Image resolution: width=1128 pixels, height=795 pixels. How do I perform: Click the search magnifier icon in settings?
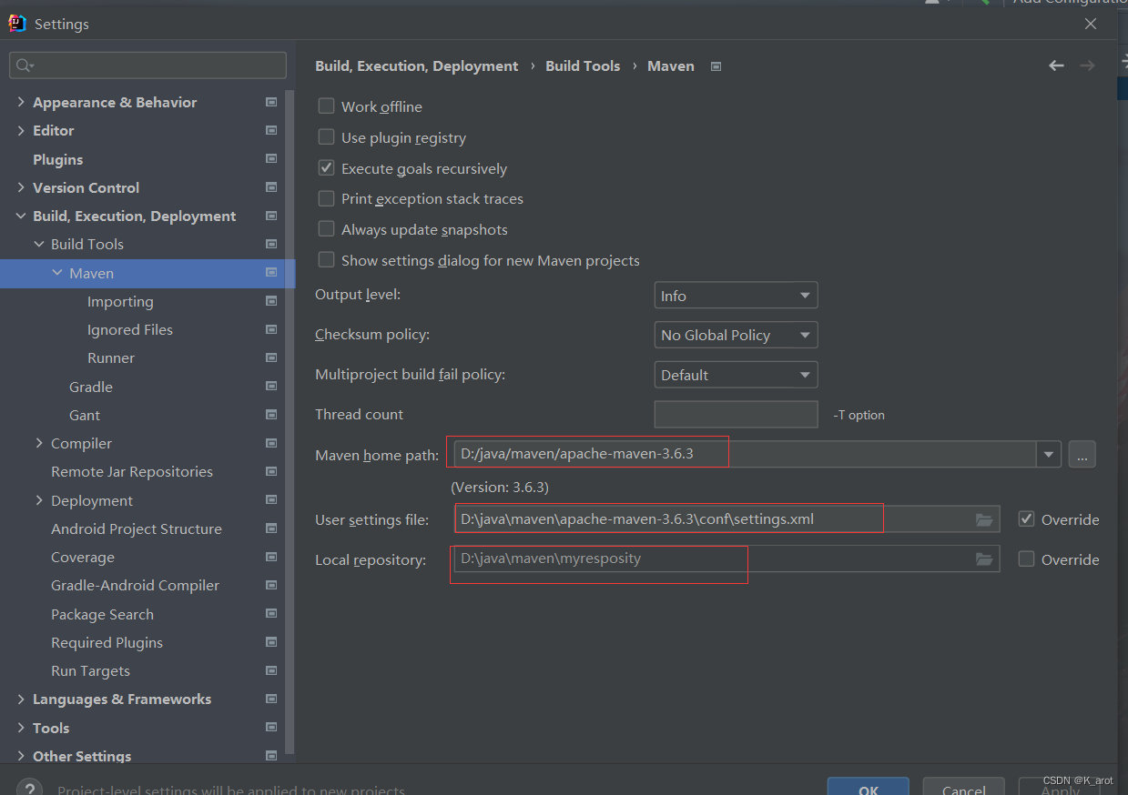24,65
